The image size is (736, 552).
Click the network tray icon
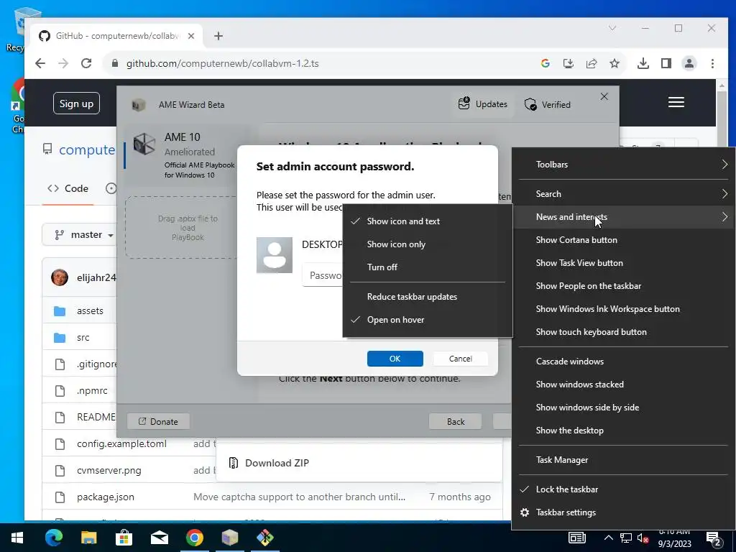(x=626, y=538)
